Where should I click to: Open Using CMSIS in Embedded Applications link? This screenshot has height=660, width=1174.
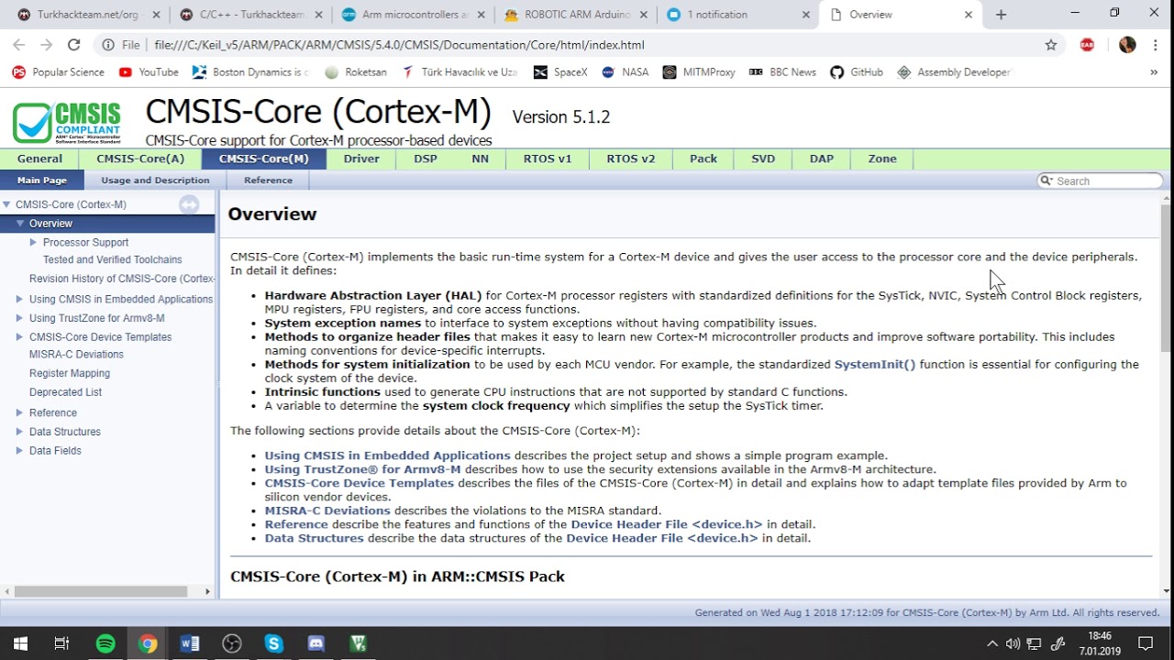pyautogui.click(x=387, y=456)
